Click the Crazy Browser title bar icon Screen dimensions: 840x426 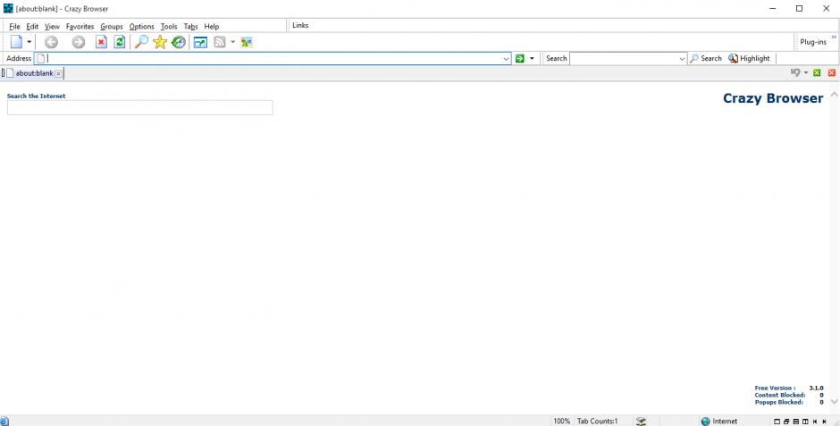pyautogui.click(x=8, y=9)
